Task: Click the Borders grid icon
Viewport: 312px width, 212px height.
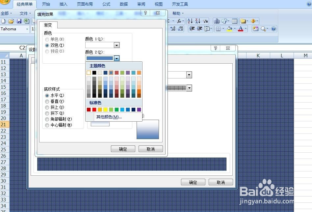Action: 219,29
